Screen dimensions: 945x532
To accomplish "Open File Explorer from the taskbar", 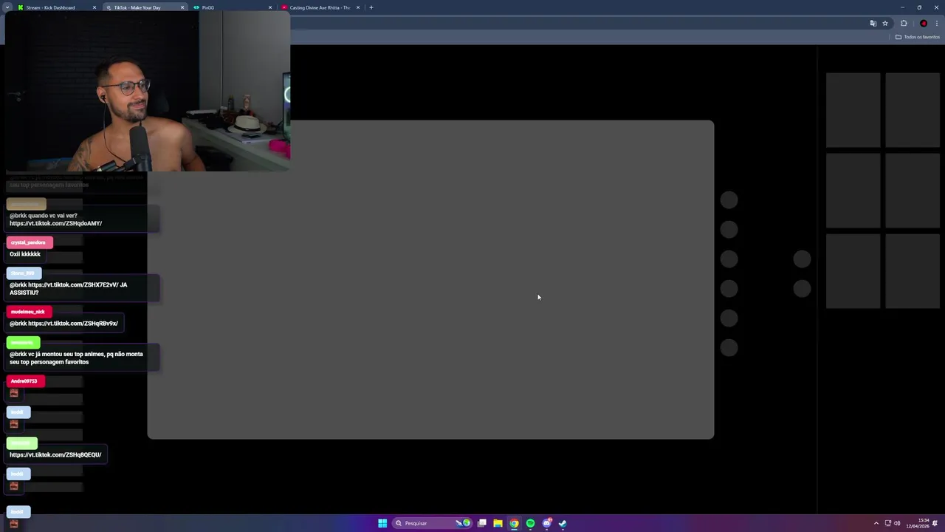I will (x=498, y=523).
